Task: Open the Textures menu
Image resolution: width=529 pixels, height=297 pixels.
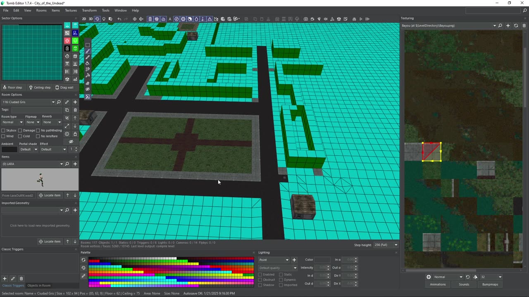Action: [x=71, y=10]
